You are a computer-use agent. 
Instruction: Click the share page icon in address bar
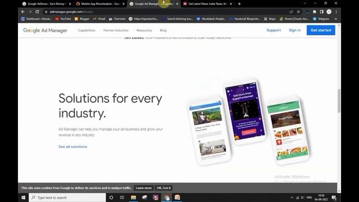[291, 12]
